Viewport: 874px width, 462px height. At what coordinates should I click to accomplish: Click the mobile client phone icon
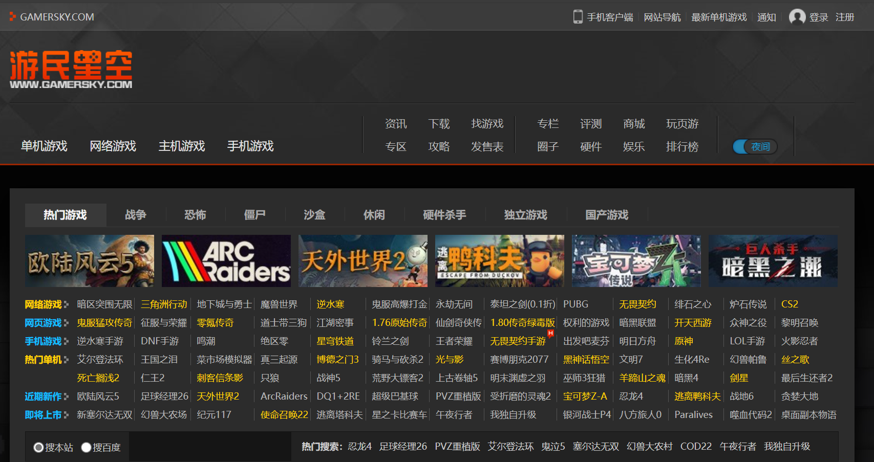pos(578,17)
